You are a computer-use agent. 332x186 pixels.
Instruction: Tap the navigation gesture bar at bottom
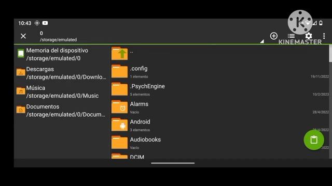click(x=173, y=163)
